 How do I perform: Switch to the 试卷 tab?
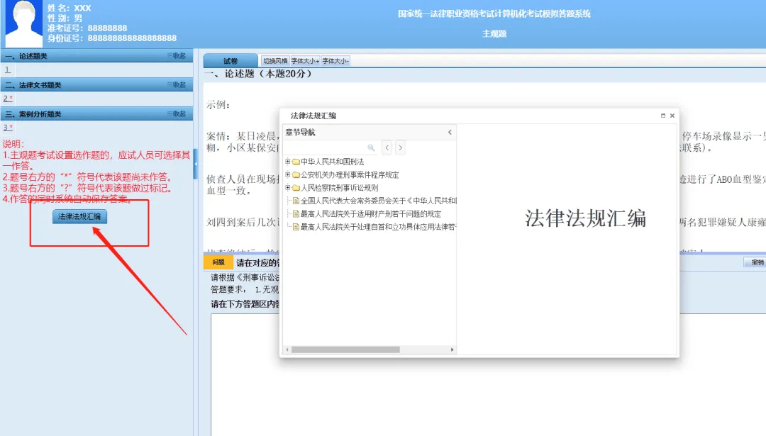tap(231, 60)
